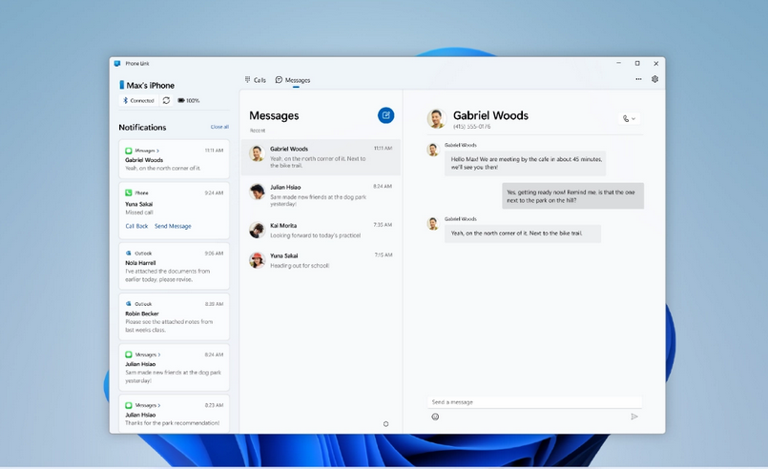Click the compose new message button

(385, 115)
